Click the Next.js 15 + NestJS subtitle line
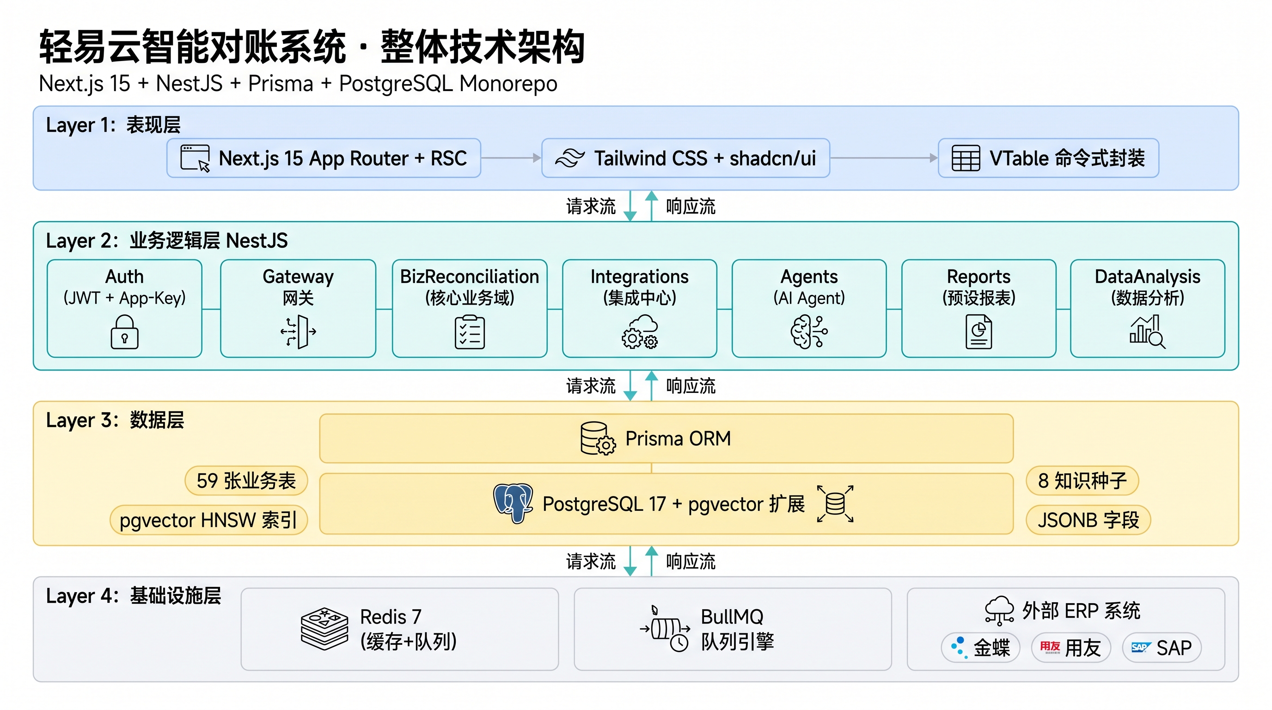Viewport: 1272px width, 710px height. (298, 84)
